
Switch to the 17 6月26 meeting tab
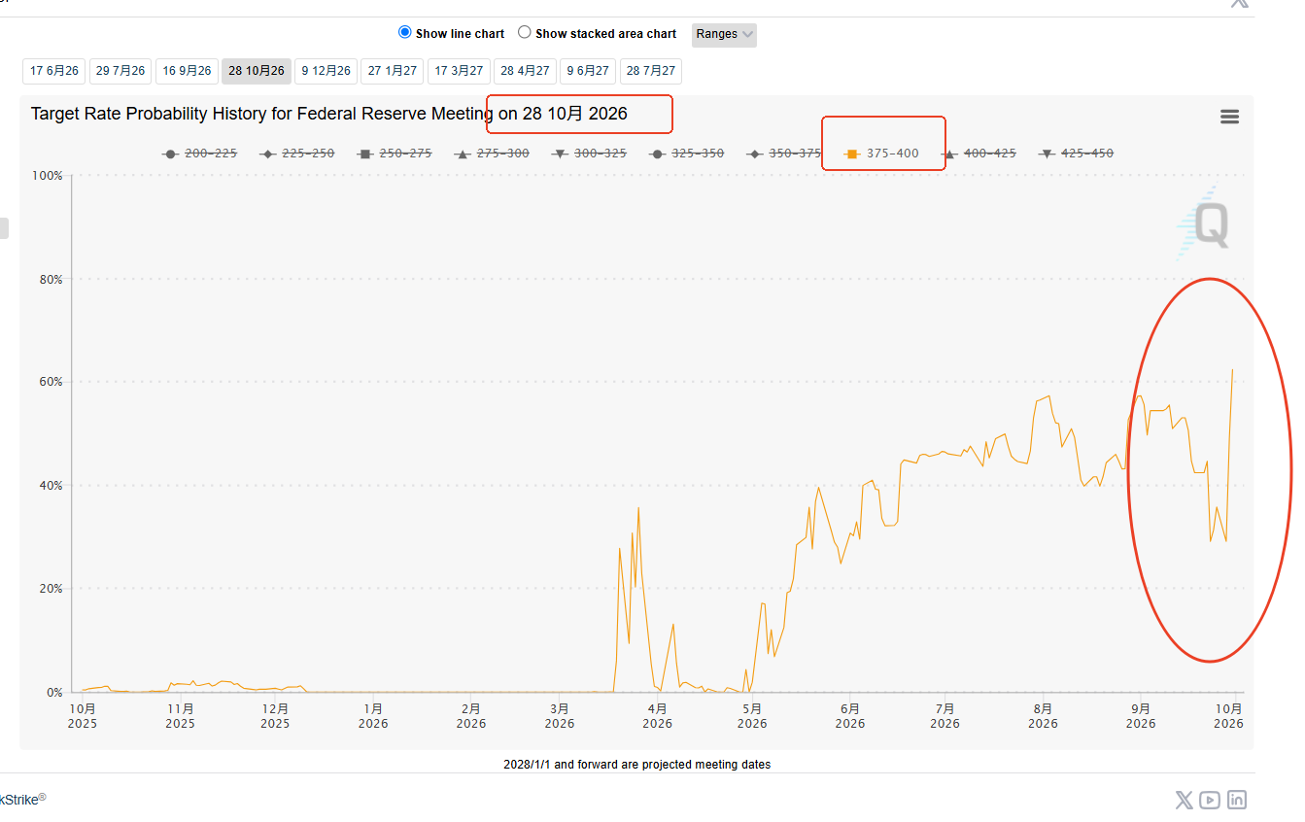coord(54,71)
